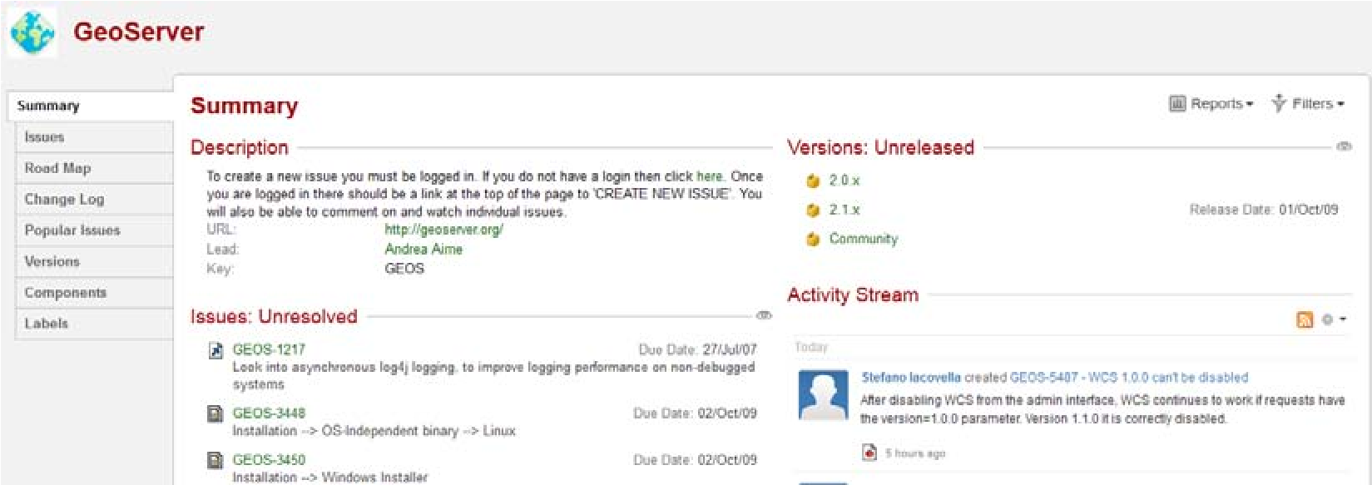This screenshot has width=1372, height=485.
Task: Click the 'Versions: Unreleased' section heading
Action: (880, 147)
